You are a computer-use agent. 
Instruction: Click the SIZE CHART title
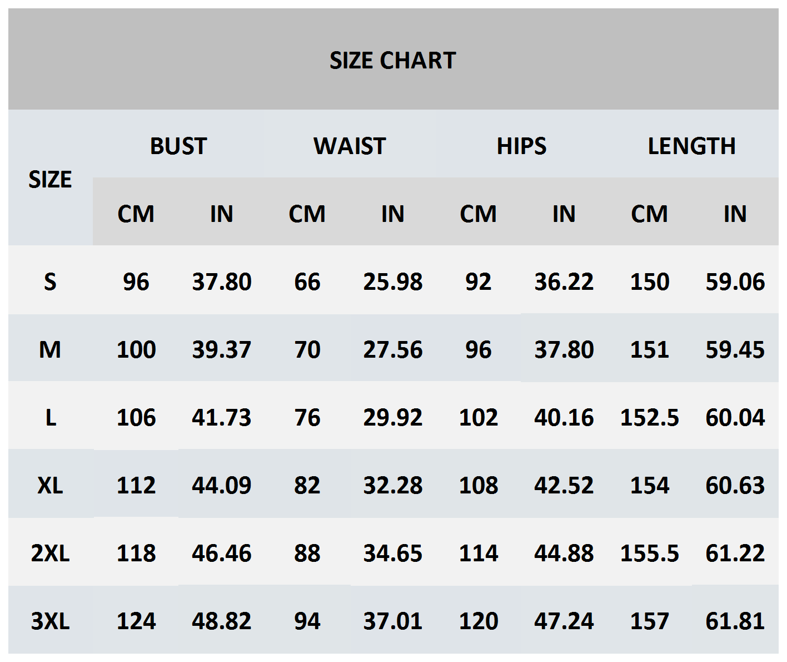tap(392, 60)
